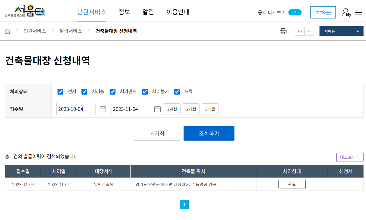Image resolution: width=366 pixels, height=220 pixels.
Task: Uncheck the 오류 checkbox
Action: coord(177,92)
